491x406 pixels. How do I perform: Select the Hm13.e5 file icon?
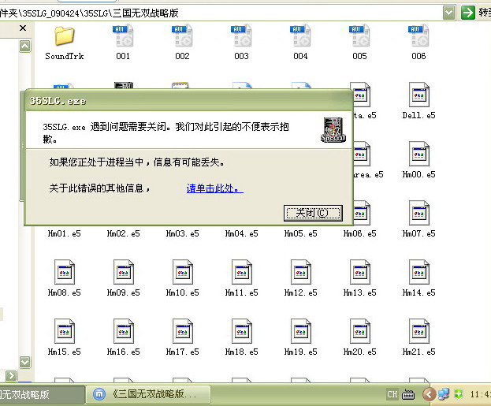pyautogui.click(x=360, y=272)
